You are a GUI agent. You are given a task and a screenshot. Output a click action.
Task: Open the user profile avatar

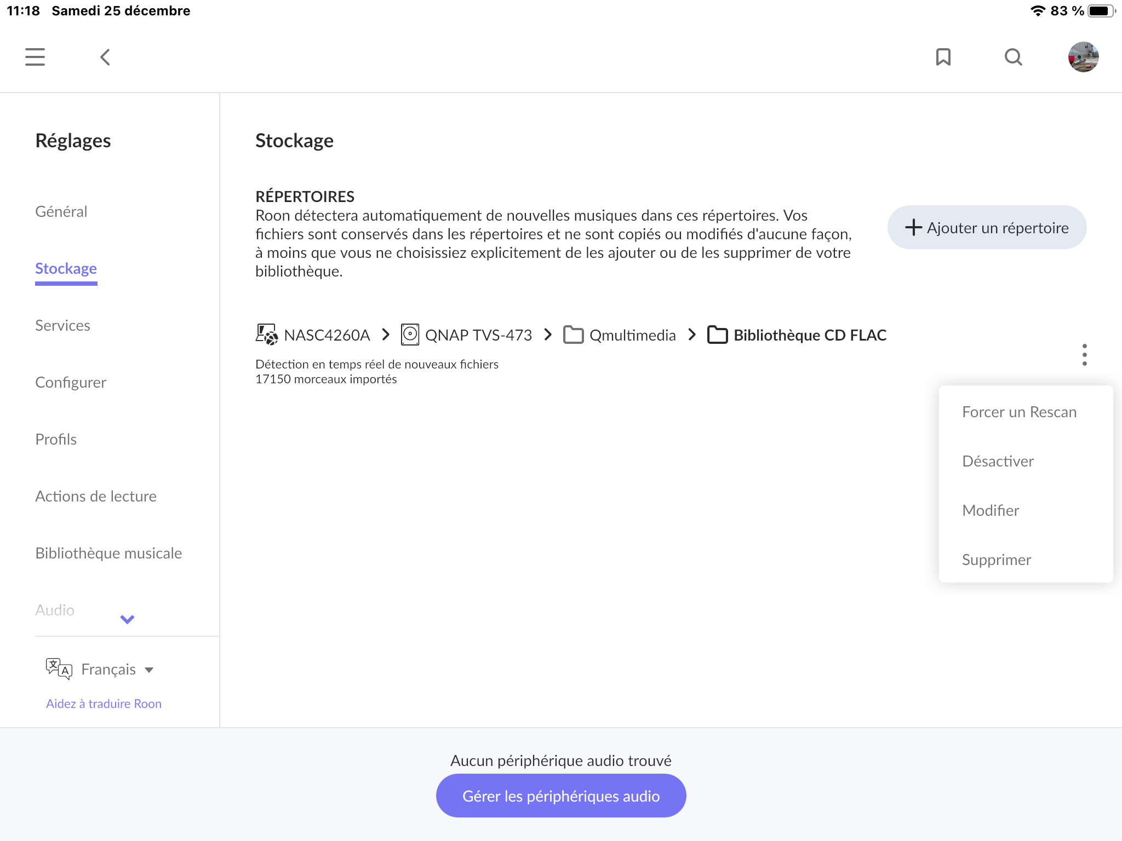click(x=1083, y=57)
